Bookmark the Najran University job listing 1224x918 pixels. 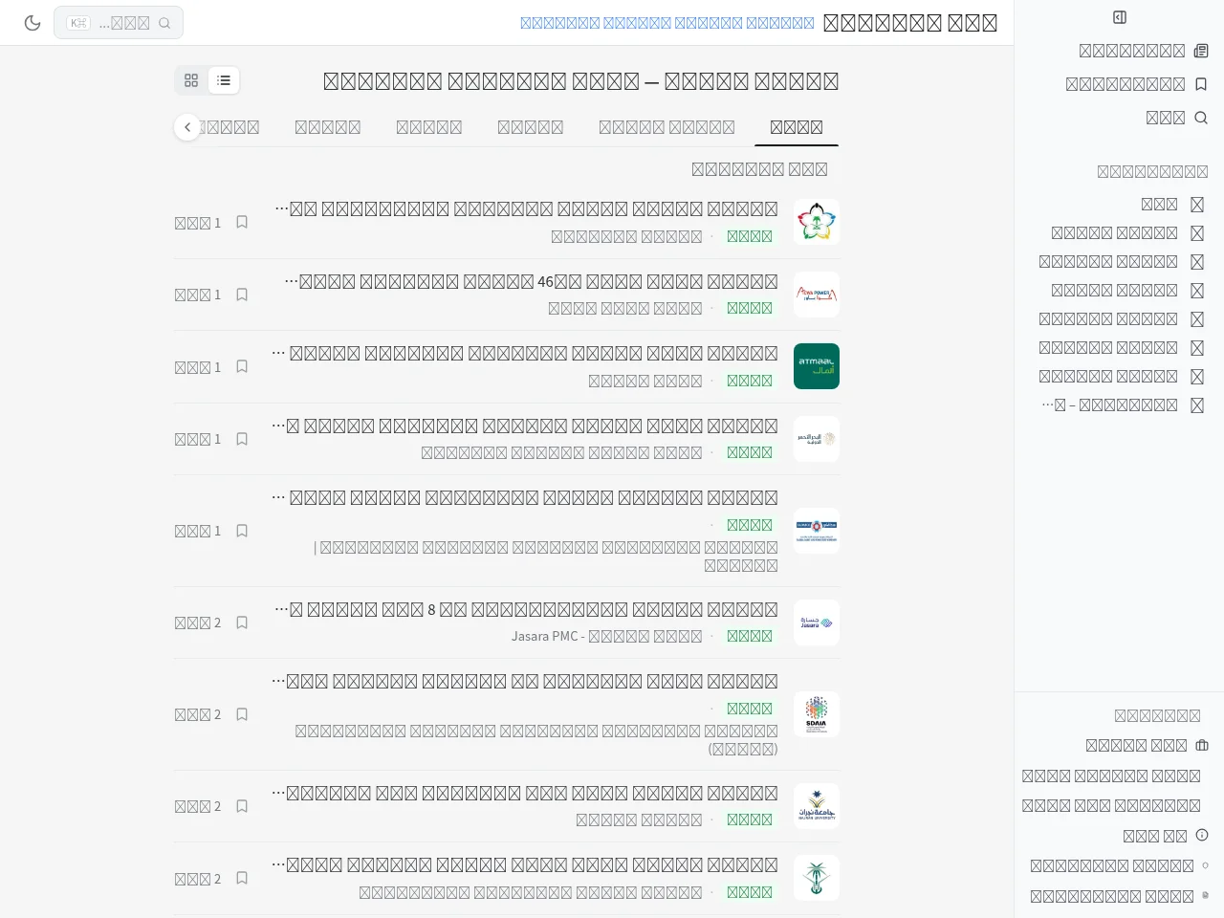[242, 806]
